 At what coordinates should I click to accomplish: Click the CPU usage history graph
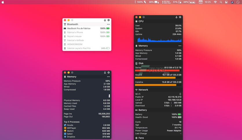point(159,40)
